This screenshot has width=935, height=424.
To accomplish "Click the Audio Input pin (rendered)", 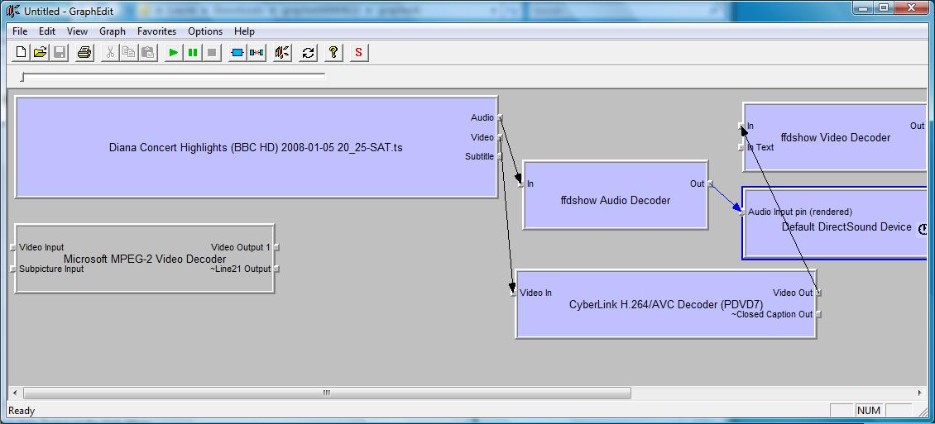I will 742,212.
